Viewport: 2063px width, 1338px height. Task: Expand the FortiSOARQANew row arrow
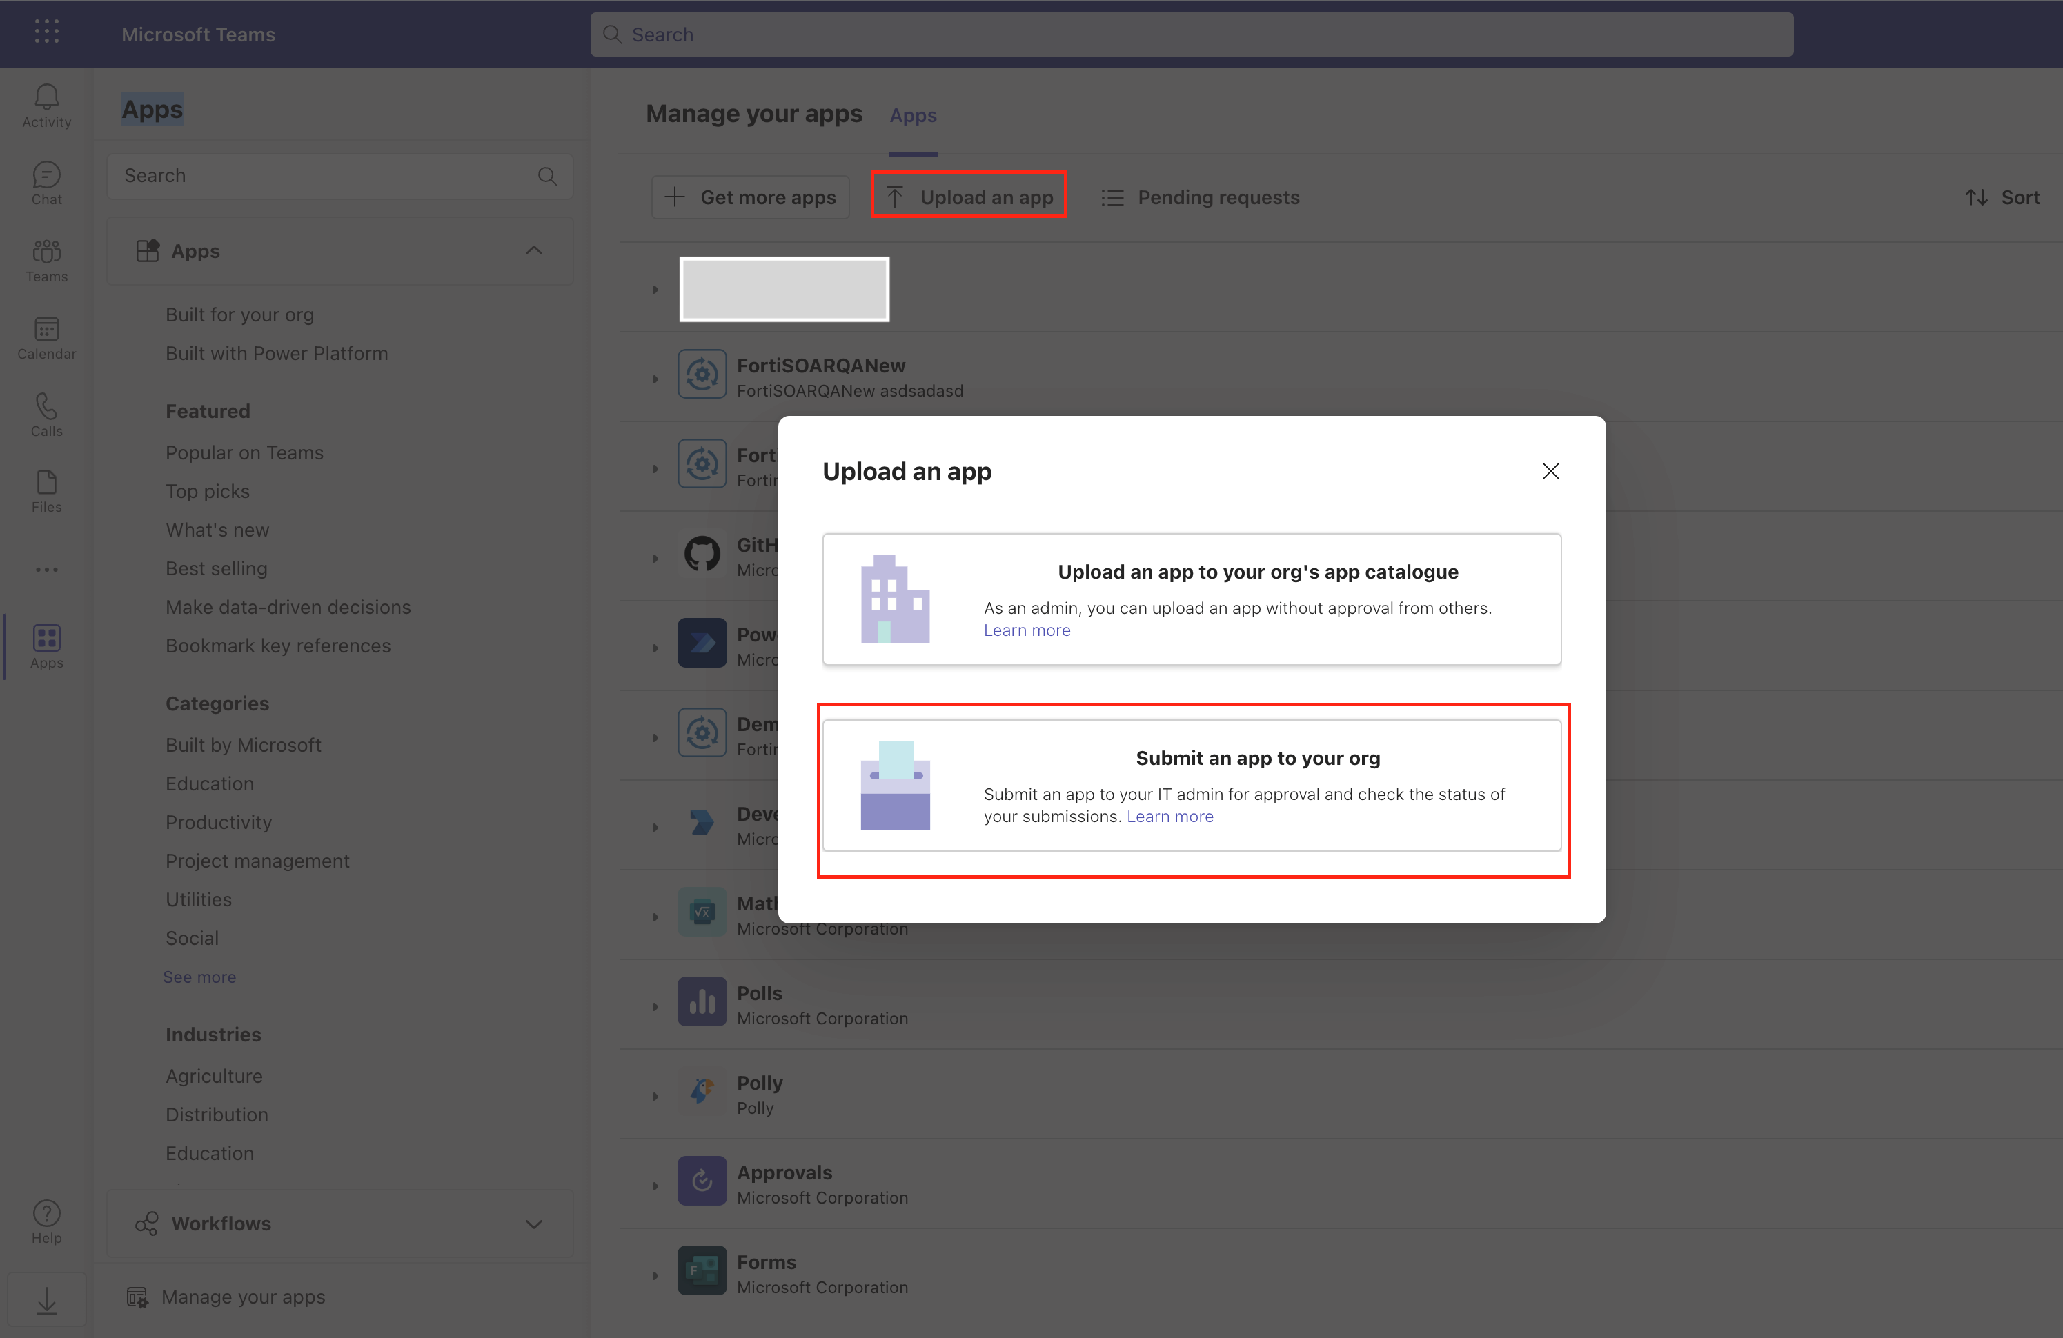(655, 379)
